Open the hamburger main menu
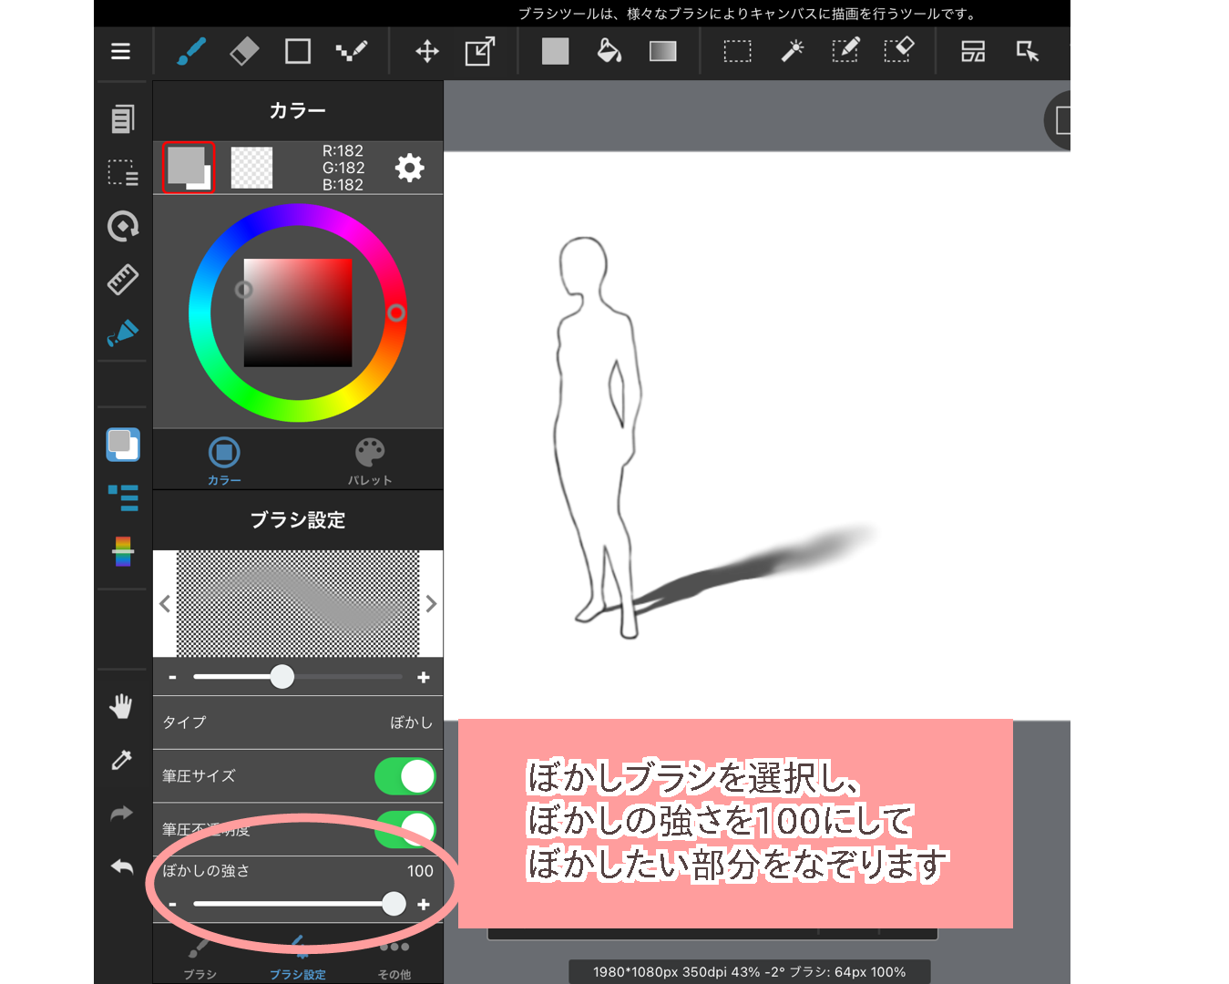The width and height of the screenshot is (1229, 984). click(120, 52)
